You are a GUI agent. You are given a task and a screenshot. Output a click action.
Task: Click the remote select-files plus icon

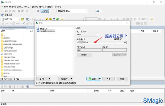point(139,23)
